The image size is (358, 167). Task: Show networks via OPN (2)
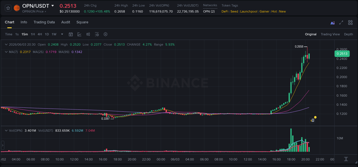click(209, 11)
